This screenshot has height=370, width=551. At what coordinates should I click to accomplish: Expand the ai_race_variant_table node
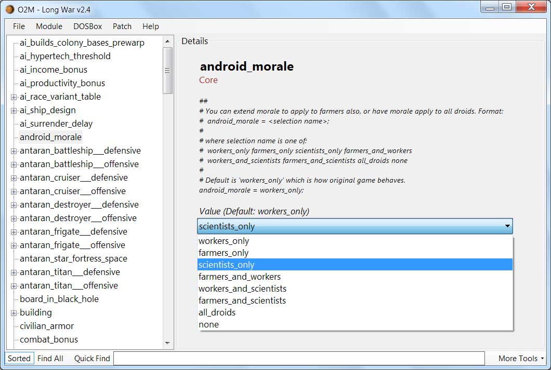pyautogui.click(x=14, y=97)
